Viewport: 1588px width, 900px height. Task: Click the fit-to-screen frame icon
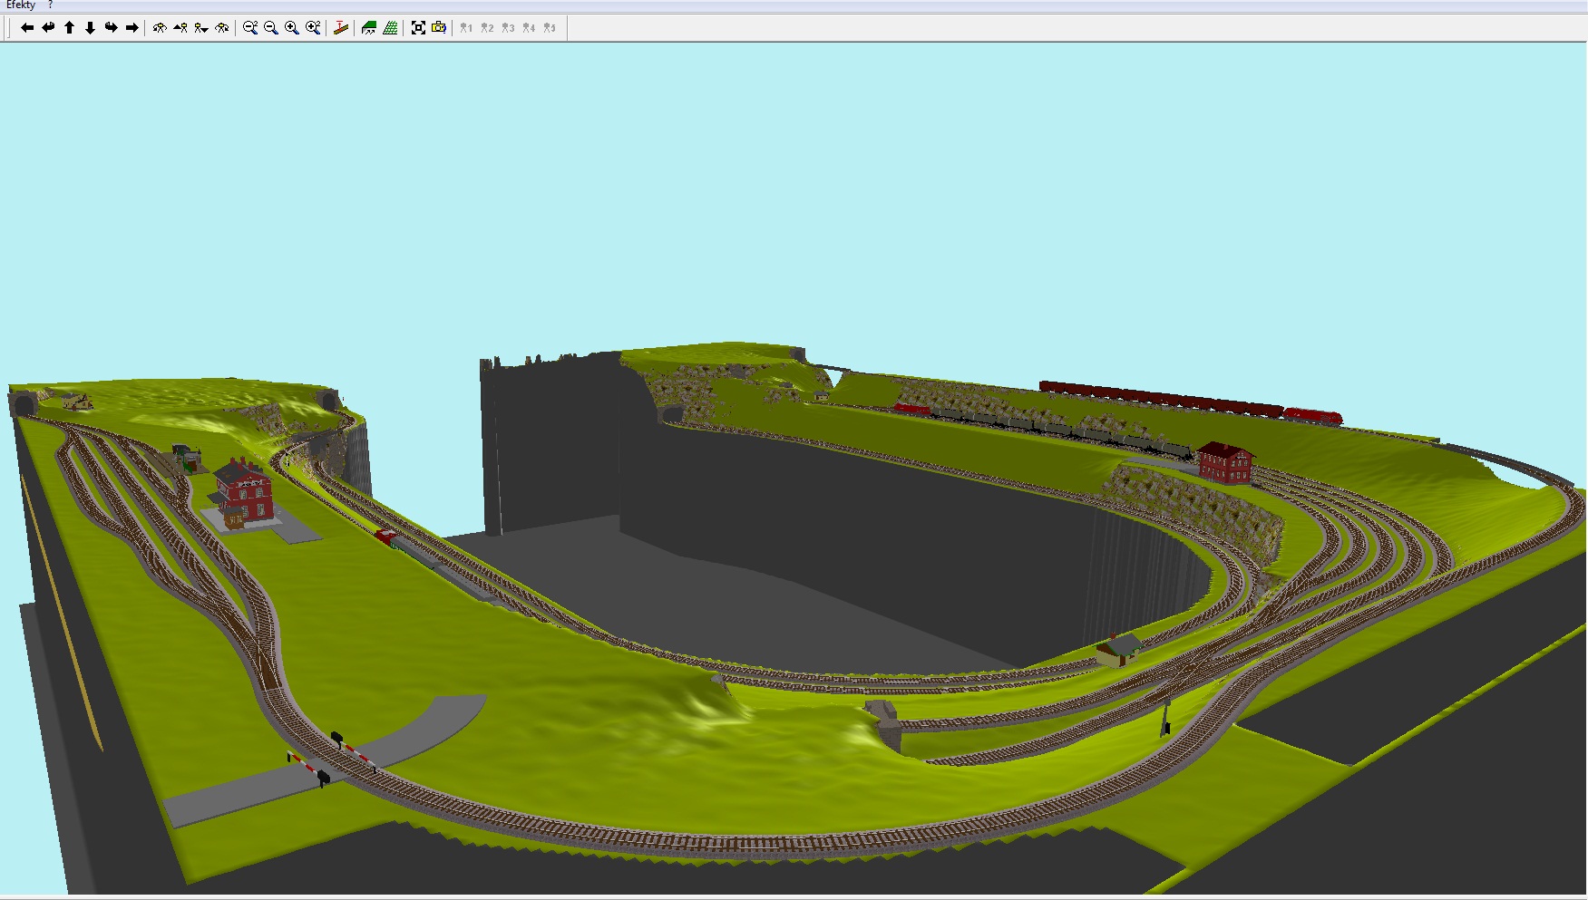tap(418, 28)
